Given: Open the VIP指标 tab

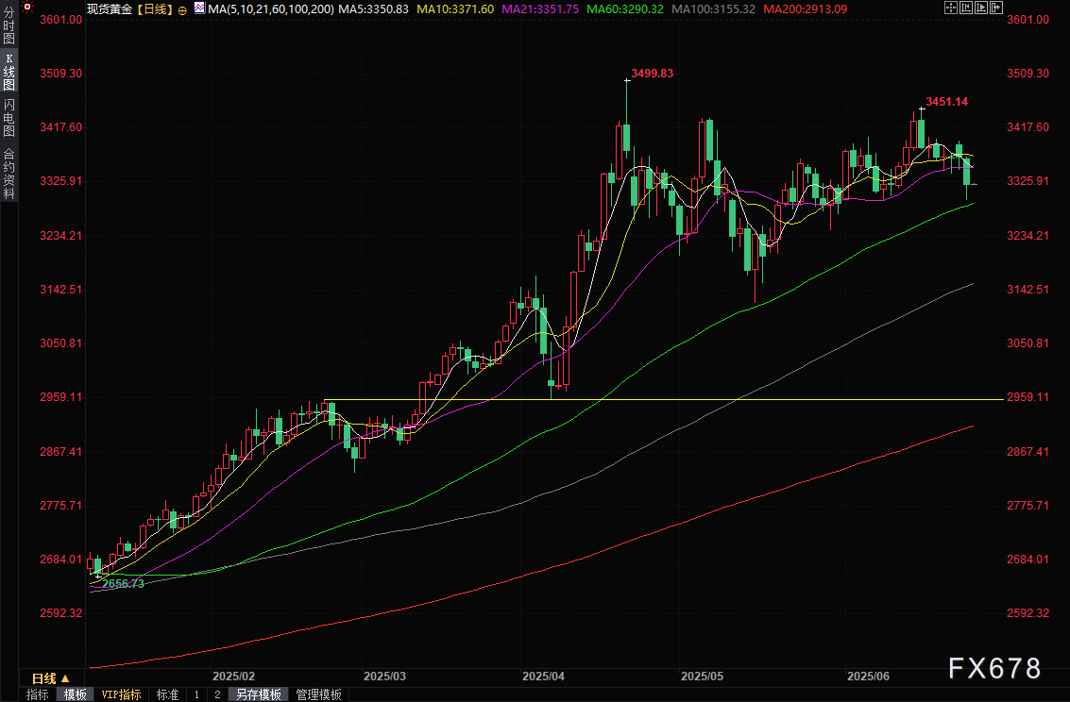Looking at the screenshot, I should [122, 694].
